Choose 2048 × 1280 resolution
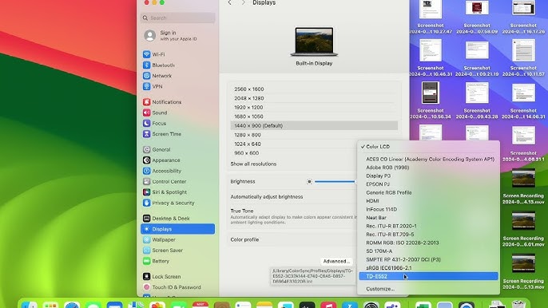This screenshot has height=308, width=548. tap(314, 98)
